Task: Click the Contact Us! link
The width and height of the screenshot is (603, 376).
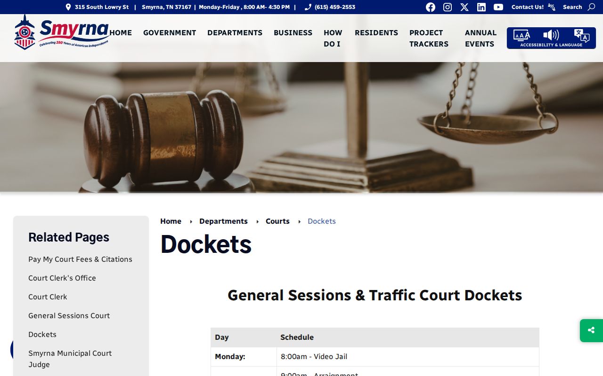Action: click(528, 7)
